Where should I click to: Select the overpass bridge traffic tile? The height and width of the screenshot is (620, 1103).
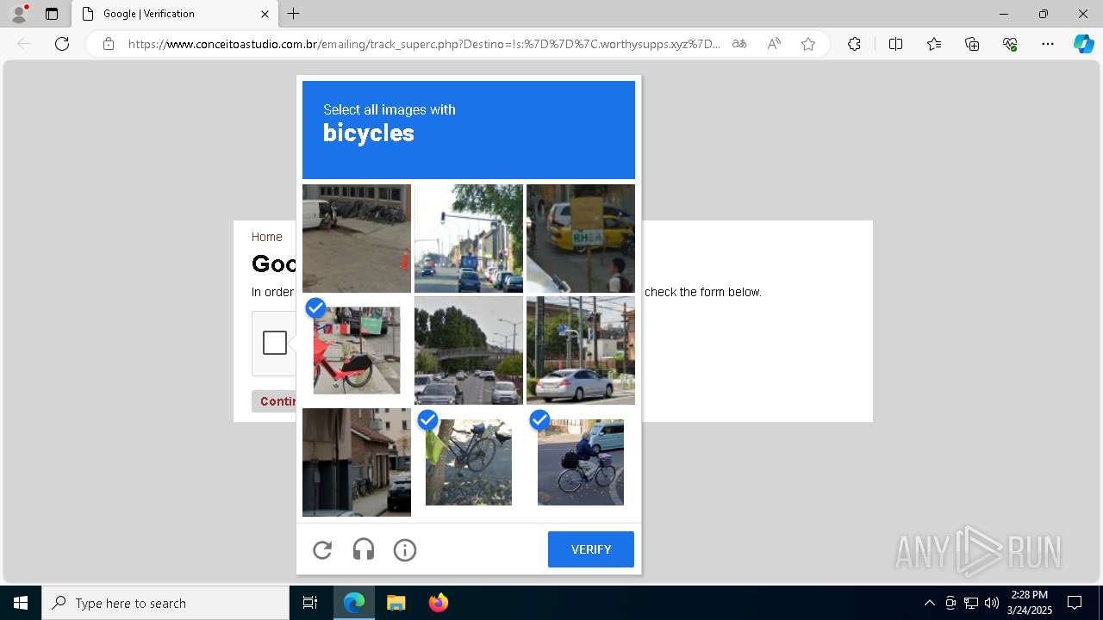click(x=469, y=350)
